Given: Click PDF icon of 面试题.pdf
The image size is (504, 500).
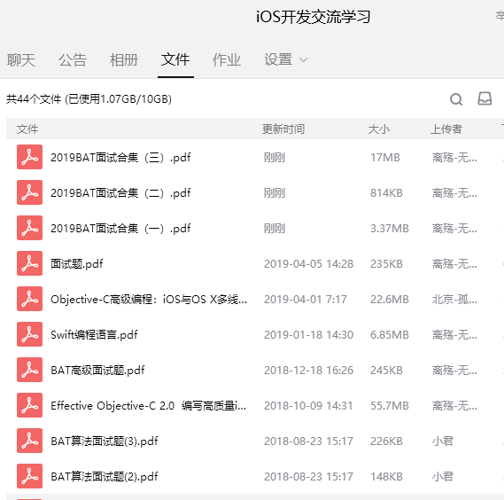Looking at the screenshot, I should (x=29, y=263).
